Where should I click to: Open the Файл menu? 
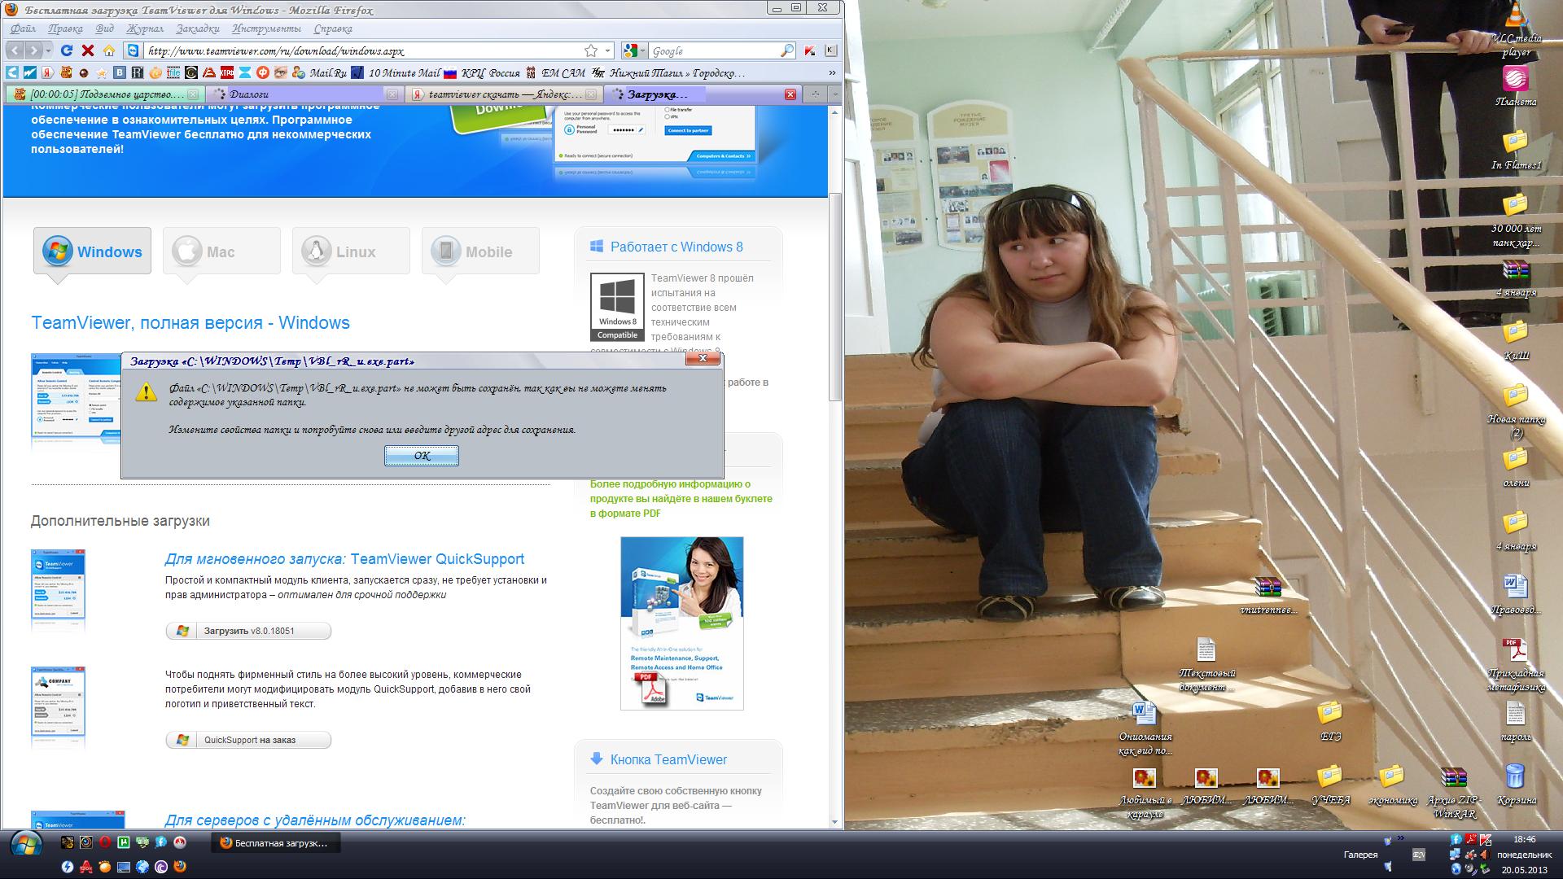point(23,28)
